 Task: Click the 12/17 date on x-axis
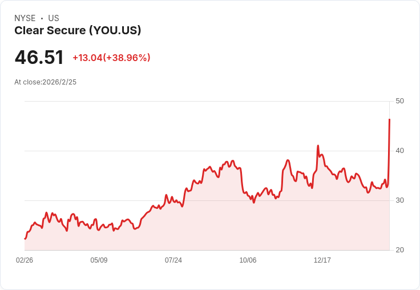[322, 260]
